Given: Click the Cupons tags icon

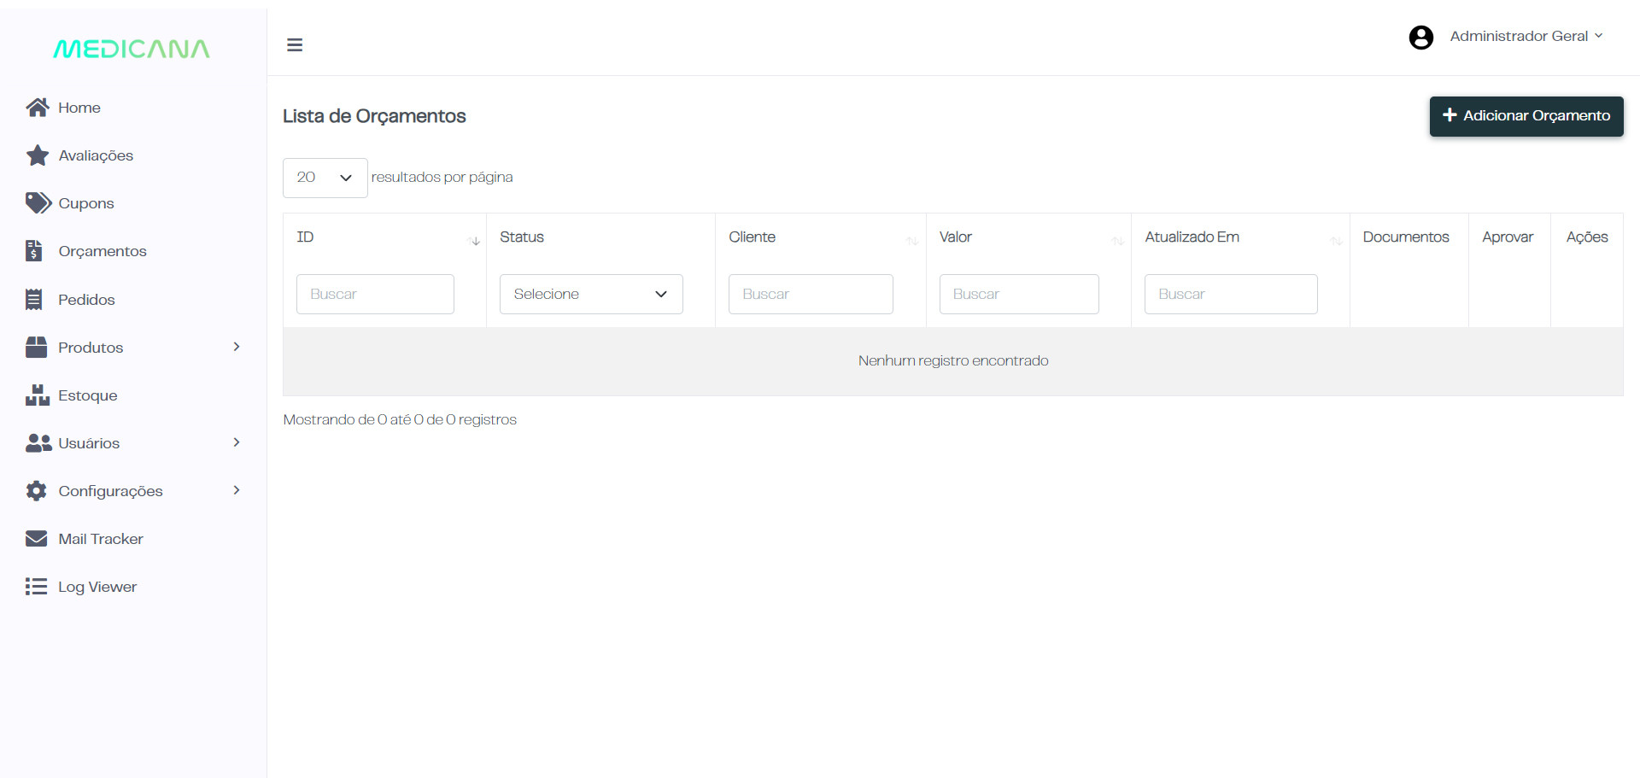Looking at the screenshot, I should click(x=38, y=203).
